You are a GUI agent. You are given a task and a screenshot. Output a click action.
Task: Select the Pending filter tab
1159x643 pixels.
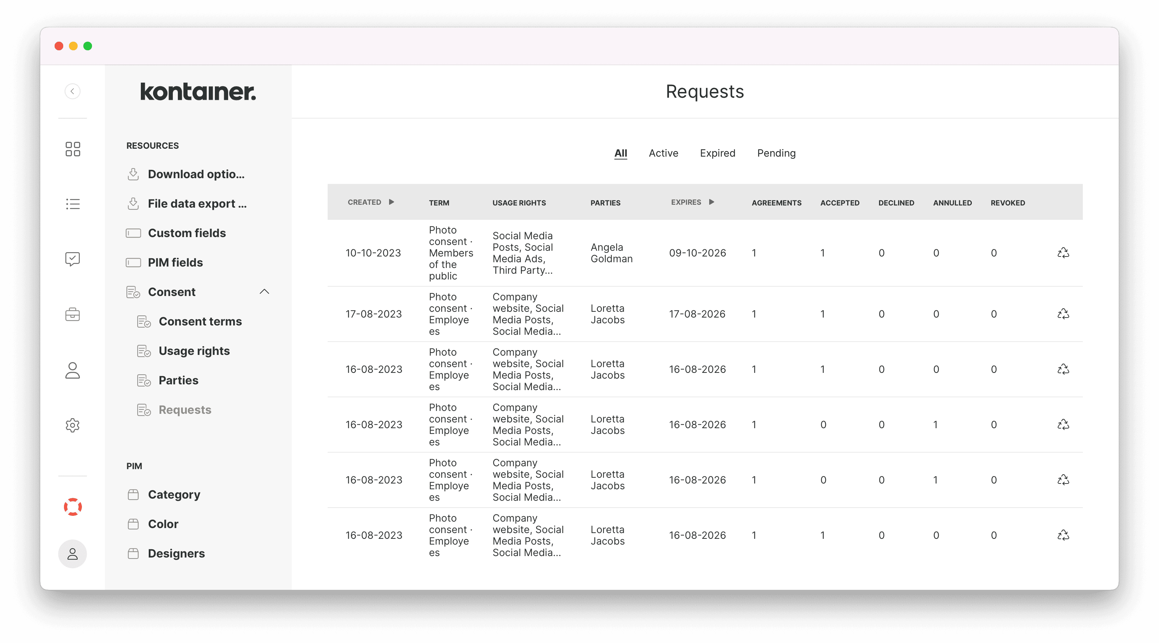(775, 153)
